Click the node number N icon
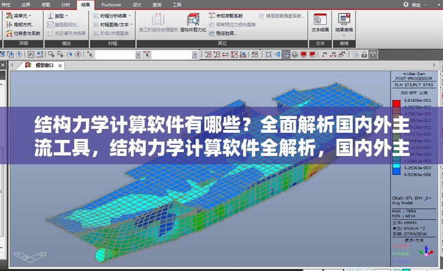 click(x=324, y=54)
